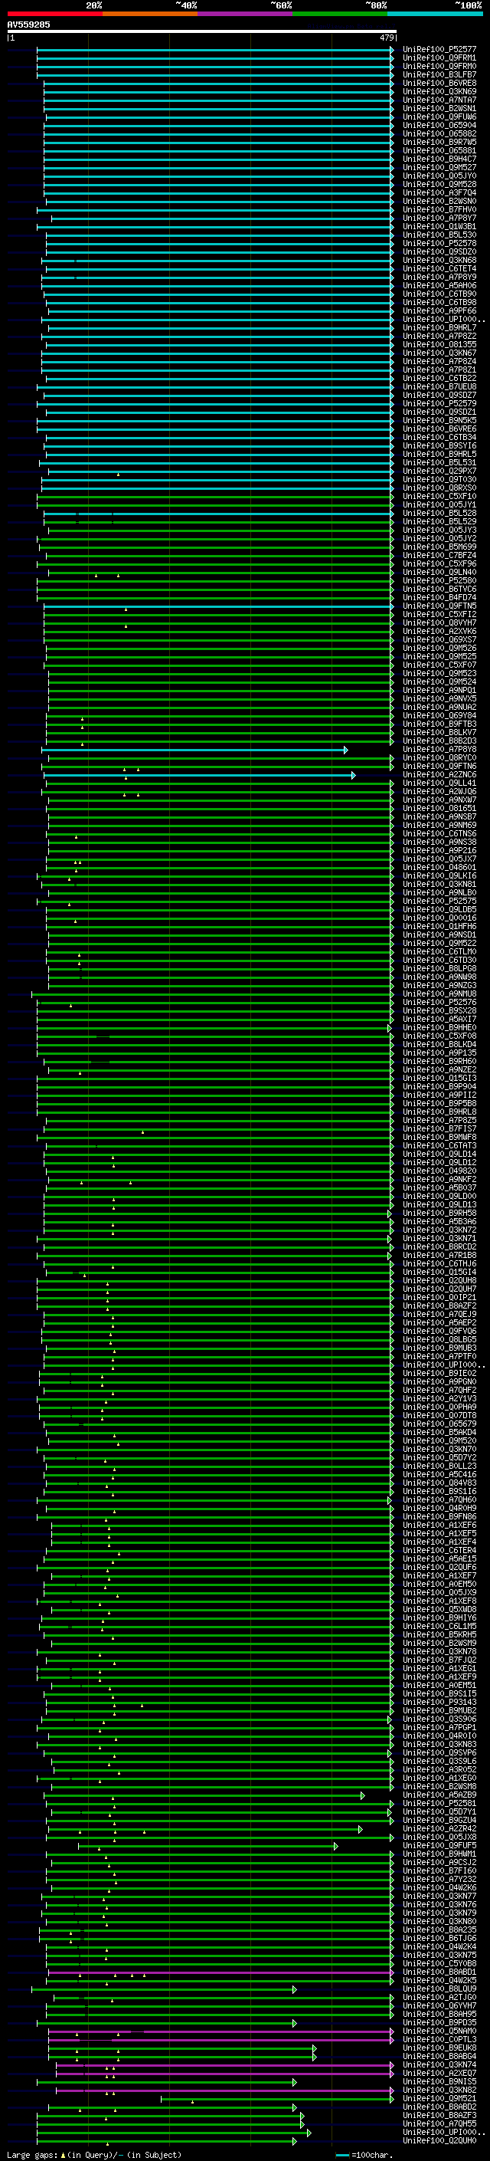Open hit UniRef100_P52577
Viewport: 490px width, 2161px height.
[439, 50]
